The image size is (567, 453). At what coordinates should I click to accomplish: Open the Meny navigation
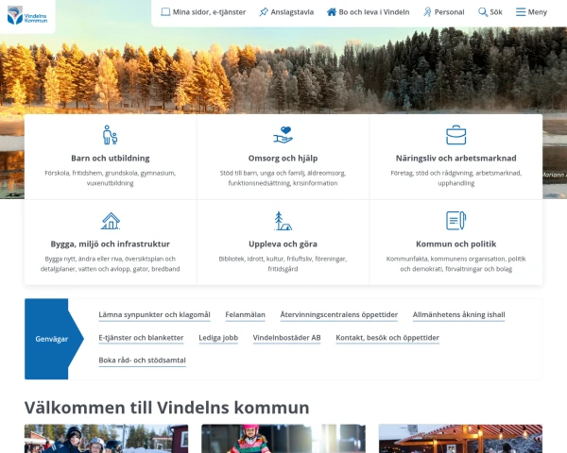tap(531, 12)
